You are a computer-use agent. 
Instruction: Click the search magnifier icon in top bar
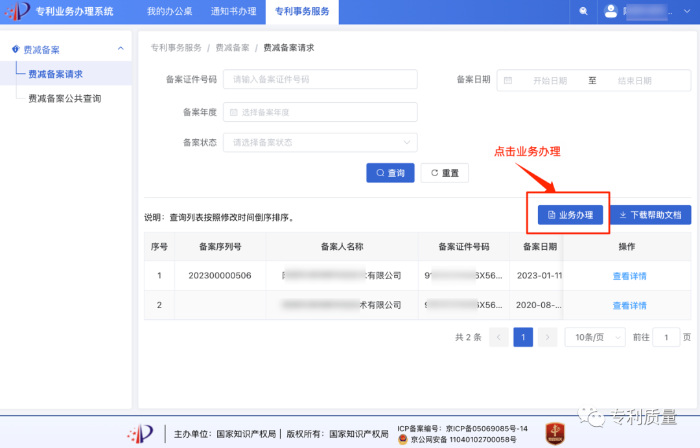point(583,12)
